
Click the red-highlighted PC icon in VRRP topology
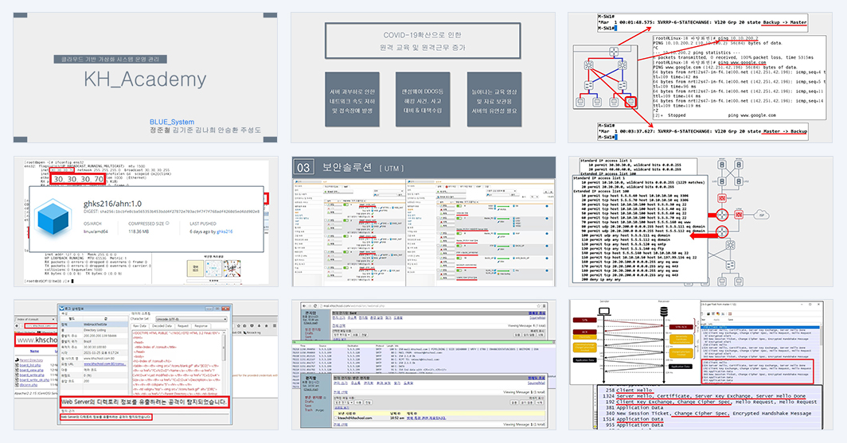point(630,102)
